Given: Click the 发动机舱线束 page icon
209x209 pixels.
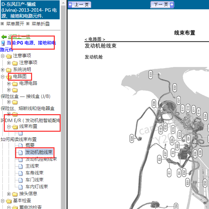Looking at the screenshot, I should click(x=21, y=152).
